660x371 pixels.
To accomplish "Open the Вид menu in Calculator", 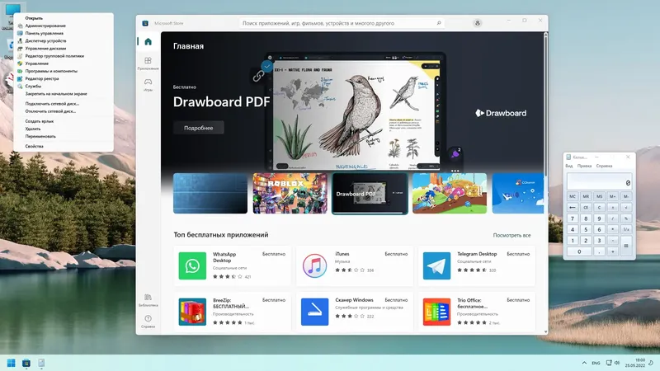I will coord(569,167).
